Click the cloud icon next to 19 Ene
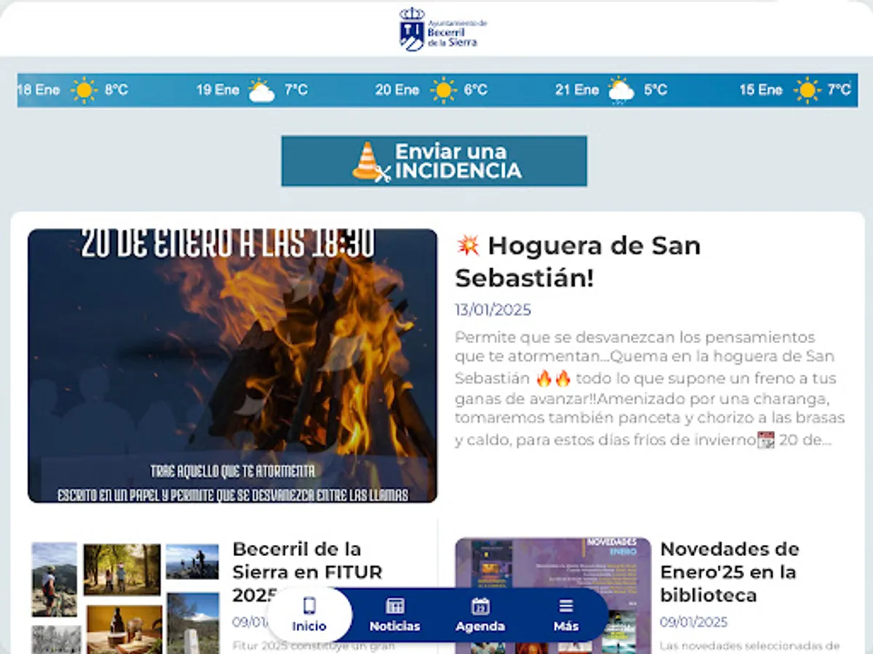 pyautogui.click(x=262, y=89)
